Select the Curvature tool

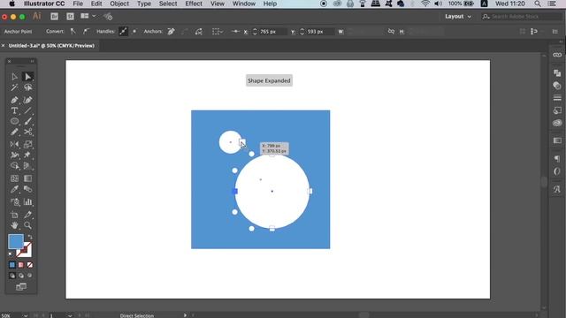click(x=27, y=100)
